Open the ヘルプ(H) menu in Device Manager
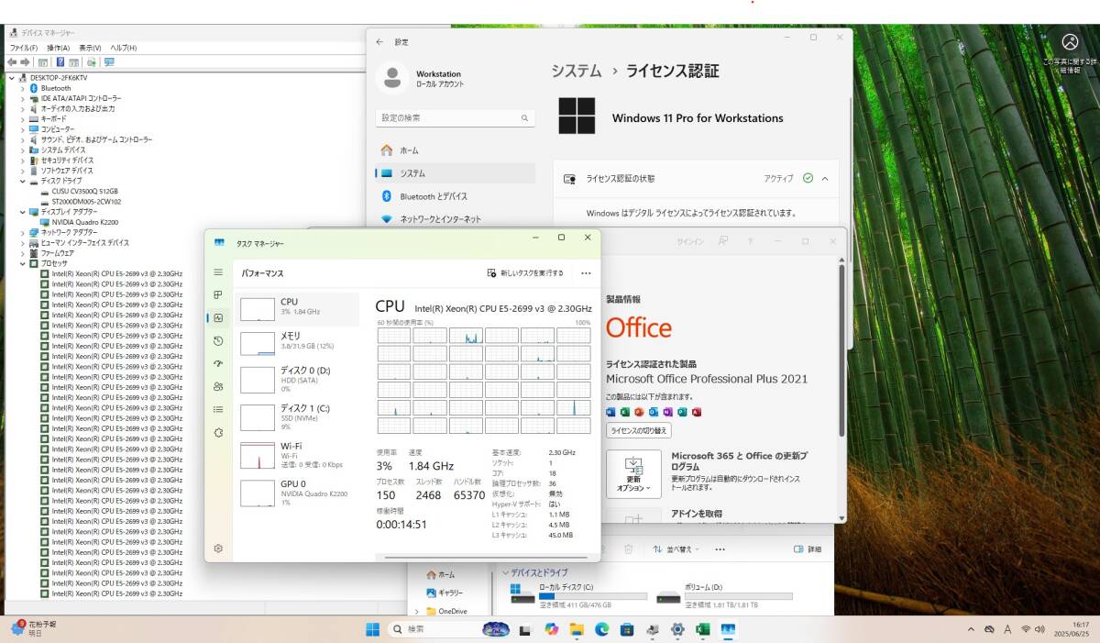Image resolution: width=1100 pixels, height=643 pixels. (124, 48)
